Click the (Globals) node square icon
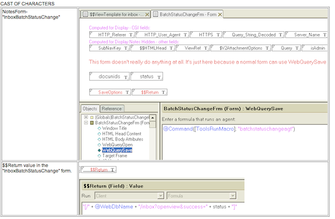This screenshot has height=219, width=335. (x=92, y=117)
